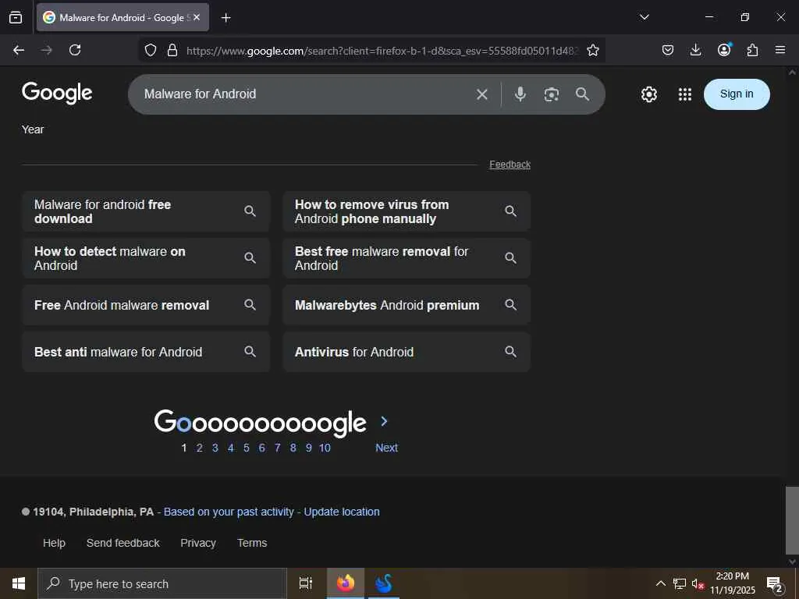Viewport: 799px width, 599px height.
Task: Open Google apps grid
Action: (685, 94)
